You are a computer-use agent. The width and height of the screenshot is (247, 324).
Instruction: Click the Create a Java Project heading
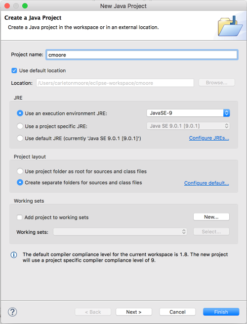(33, 18)
